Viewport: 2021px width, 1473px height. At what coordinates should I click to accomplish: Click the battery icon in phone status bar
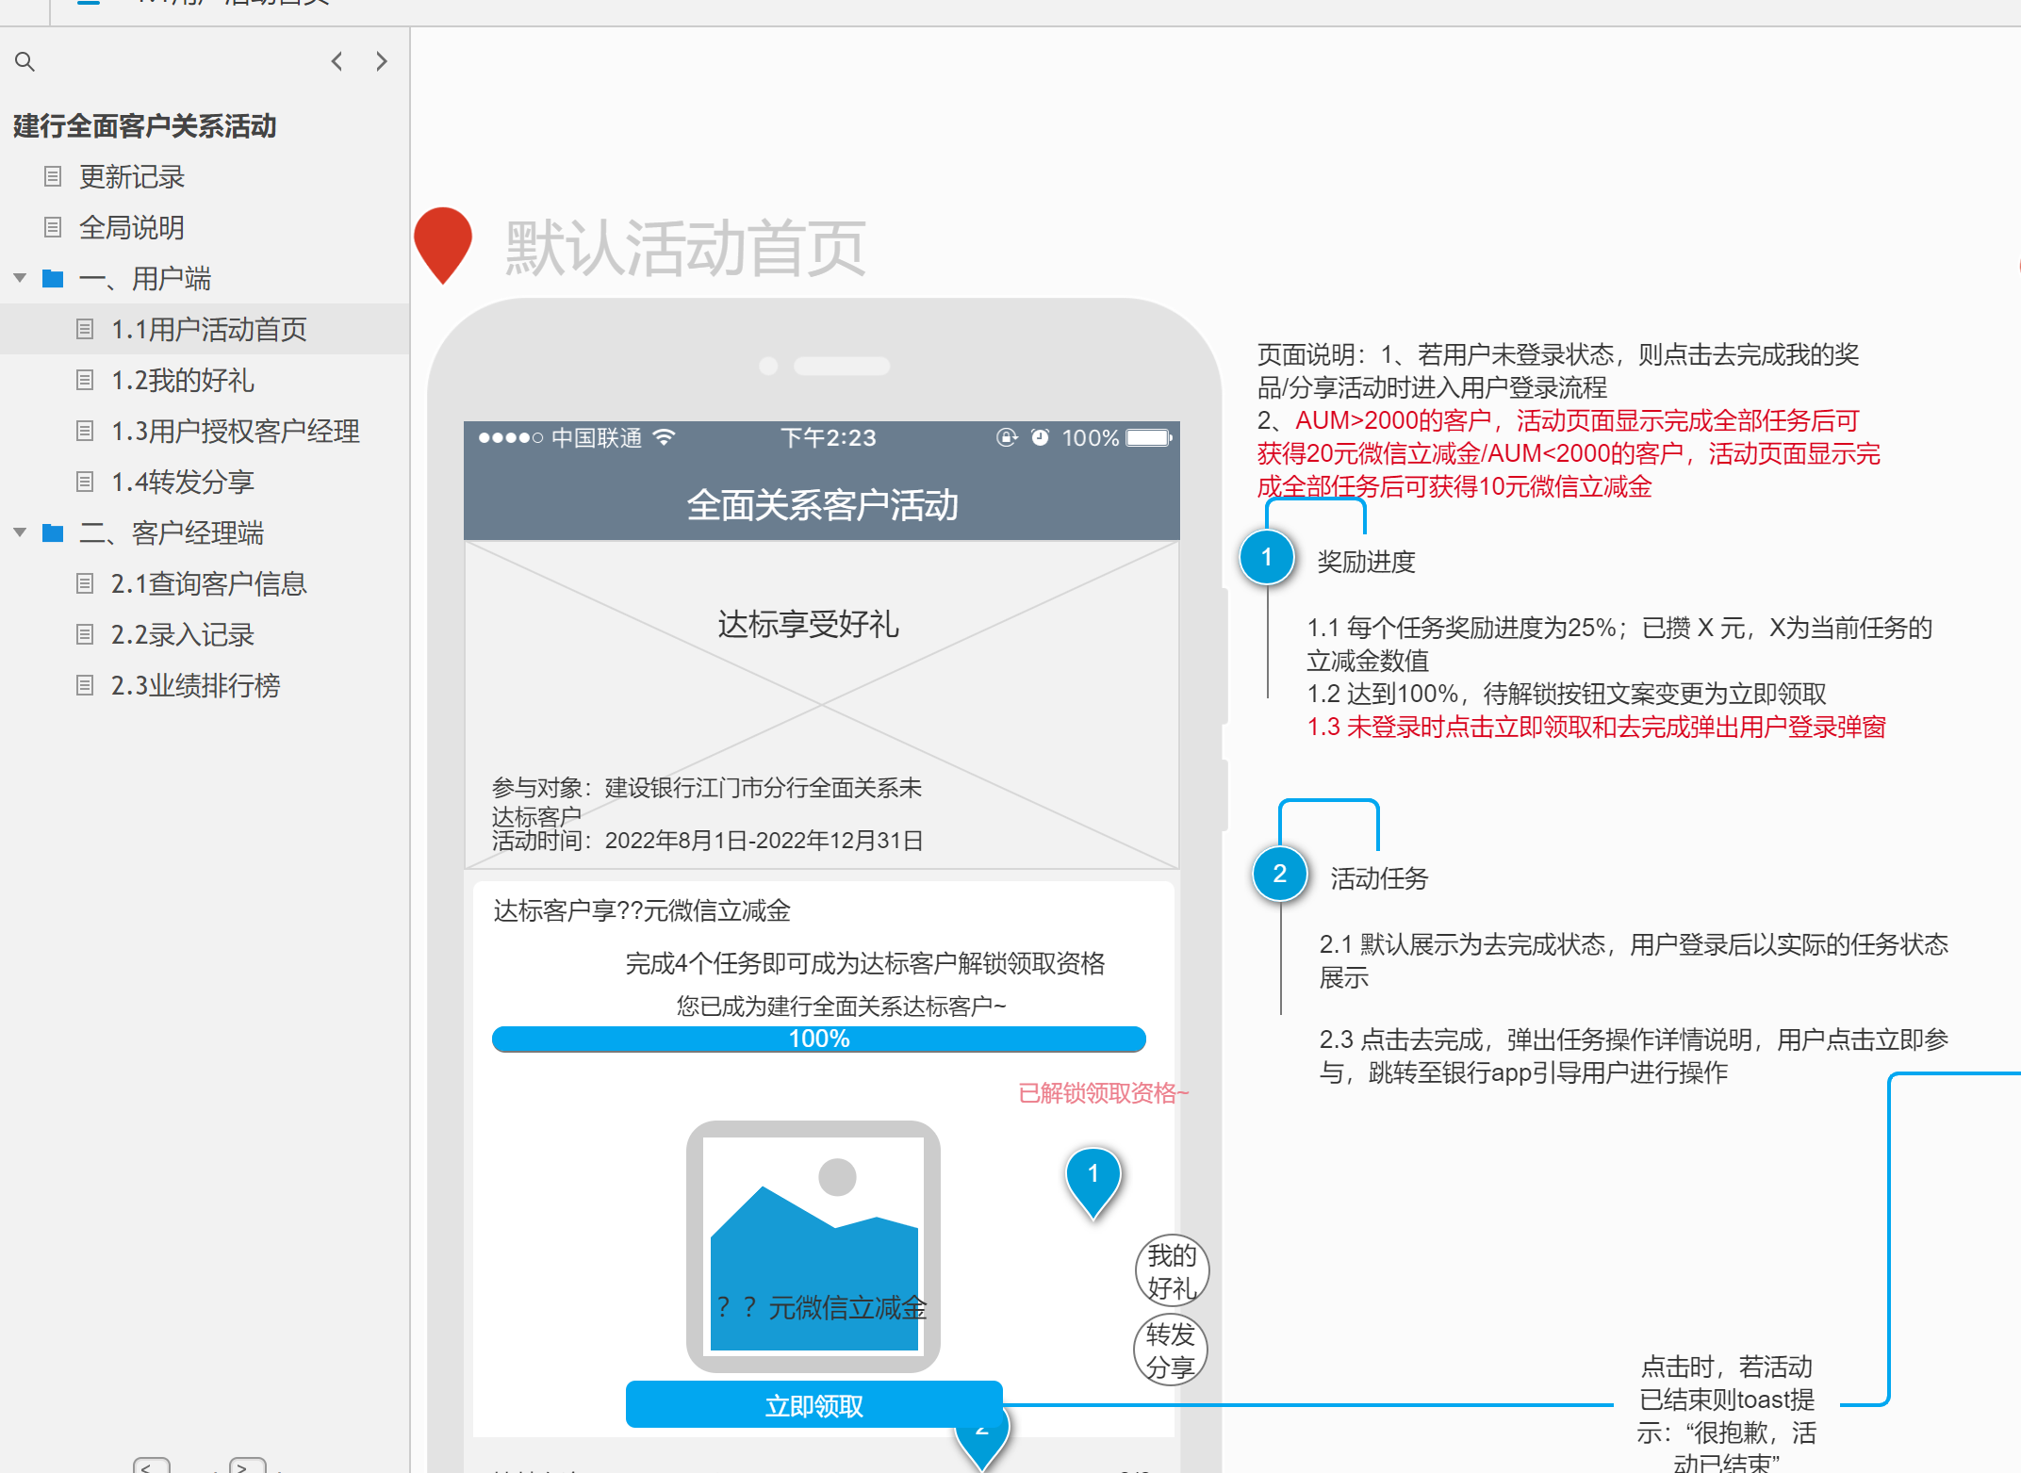tap(1149, 437)
